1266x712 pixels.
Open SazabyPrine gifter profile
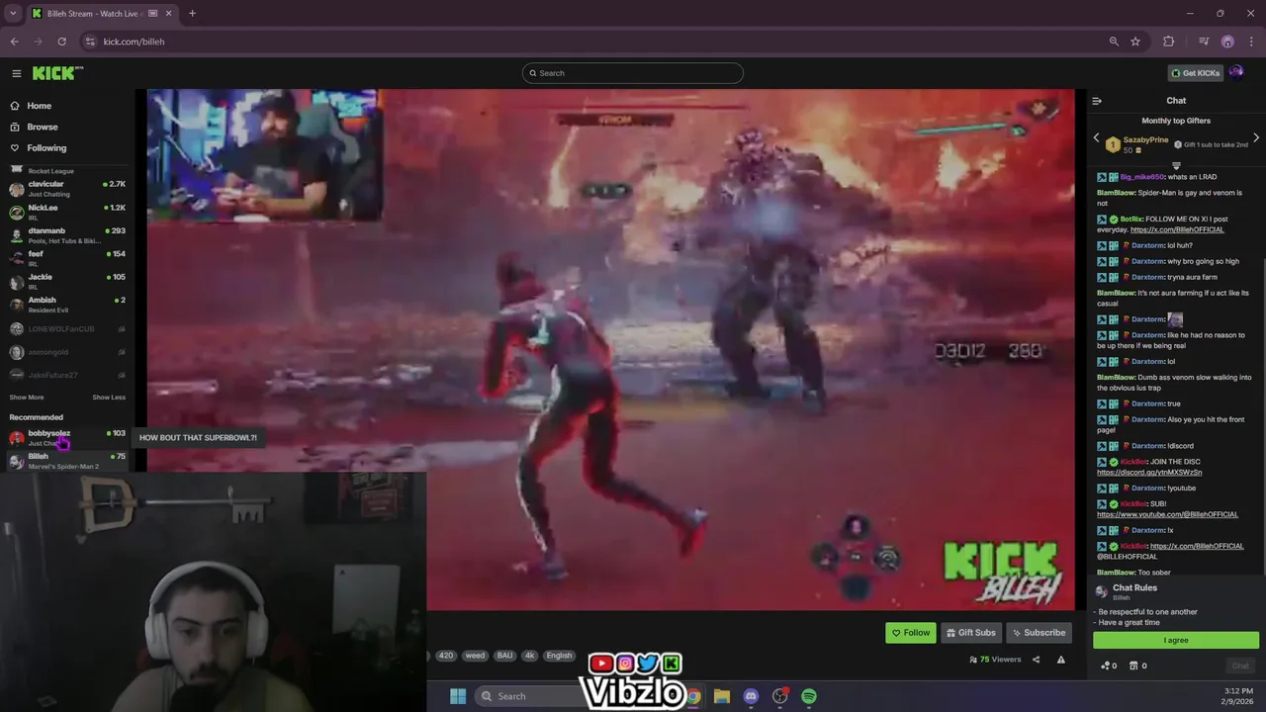[x=1145, y=140]
